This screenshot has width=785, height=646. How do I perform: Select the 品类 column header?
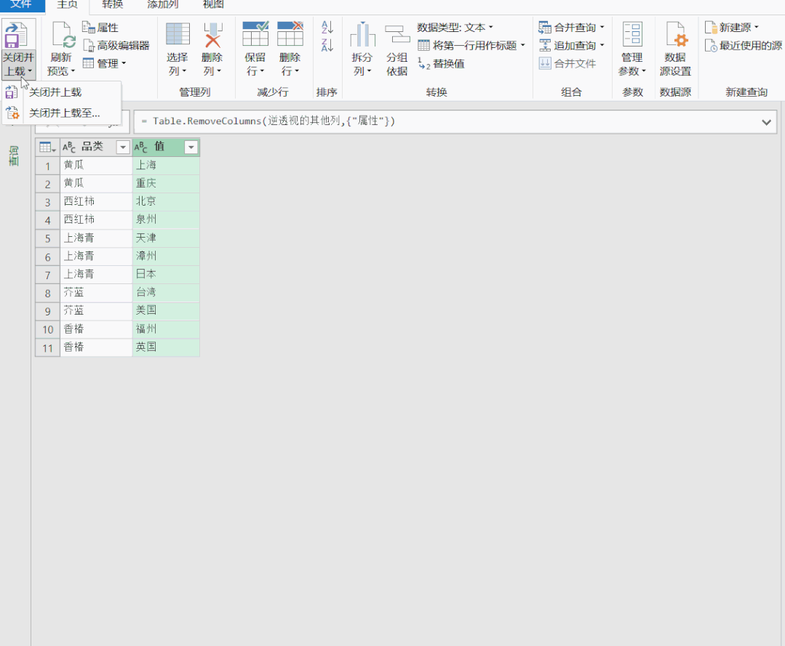point(96,147)
